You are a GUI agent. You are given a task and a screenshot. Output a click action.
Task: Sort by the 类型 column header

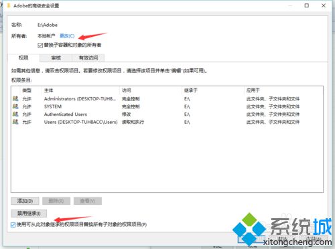(x=27, y=90)
